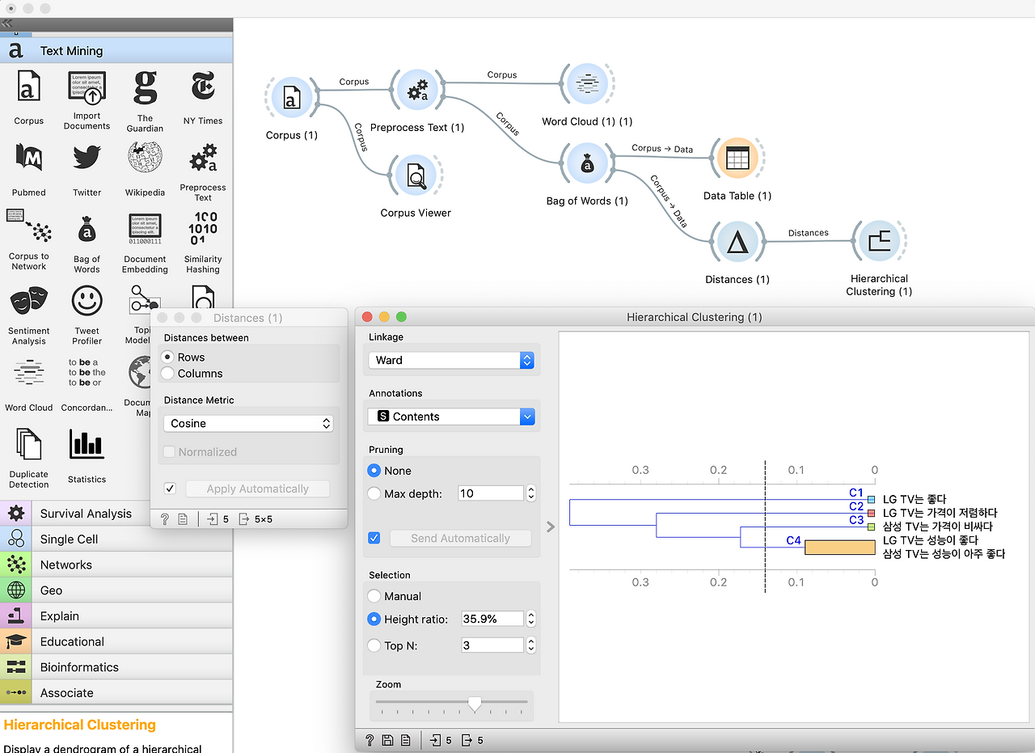Click the Max depth stepper arrows

531,493
